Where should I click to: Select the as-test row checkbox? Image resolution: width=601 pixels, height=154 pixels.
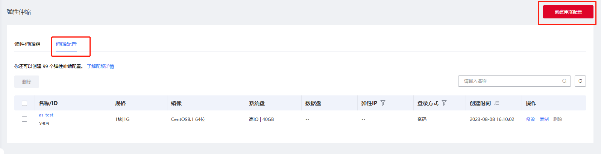[24, 119]
